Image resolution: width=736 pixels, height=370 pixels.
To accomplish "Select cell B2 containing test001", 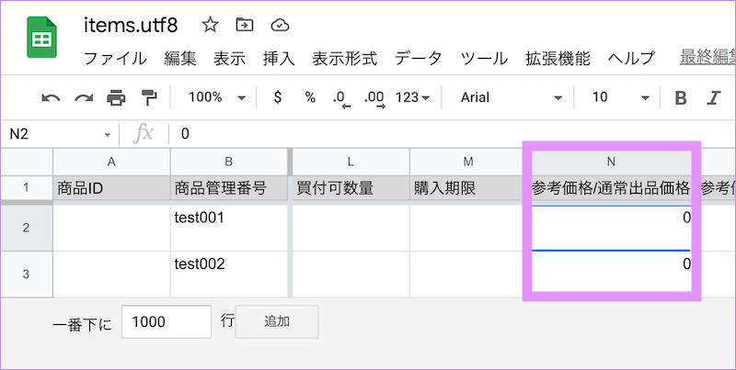I will click(x=230, y=226).
